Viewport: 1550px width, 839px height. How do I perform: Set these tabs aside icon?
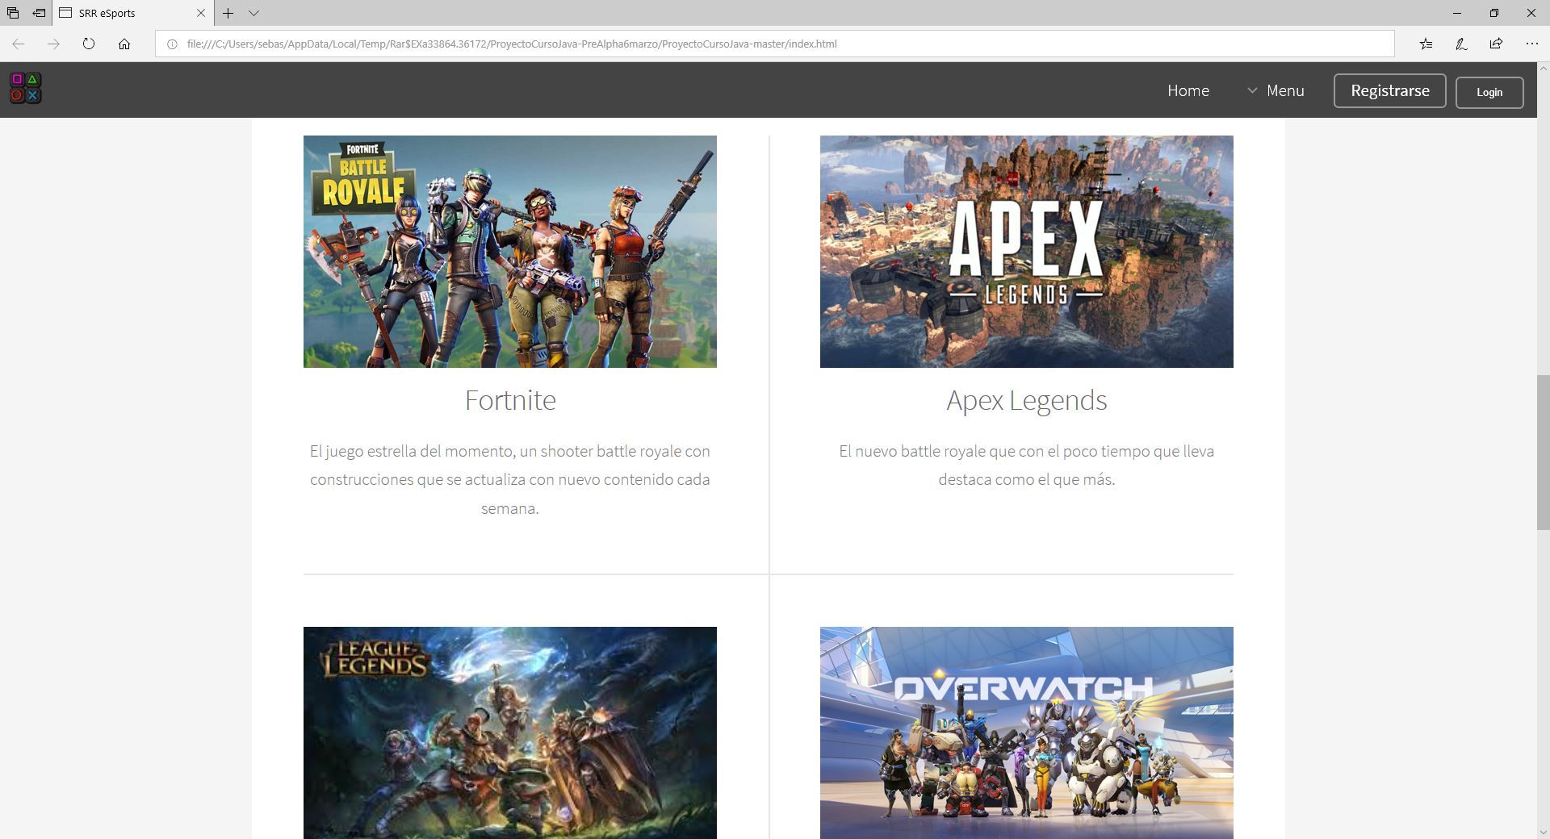click(x=39, y=13)
